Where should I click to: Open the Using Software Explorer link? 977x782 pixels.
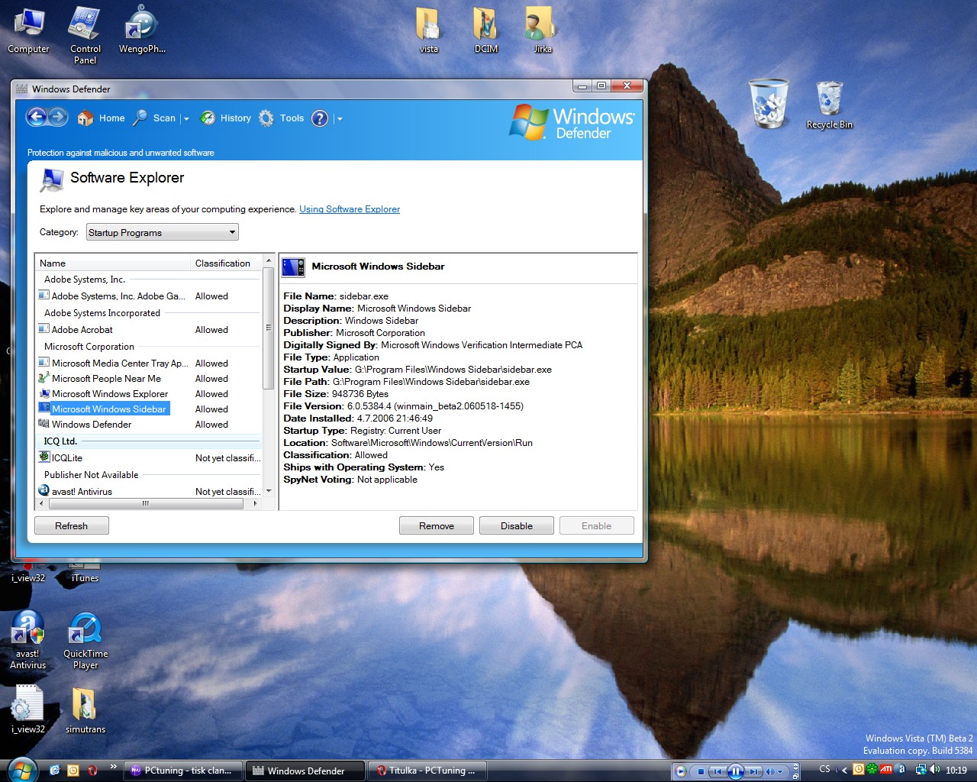(x=350, y=209)
